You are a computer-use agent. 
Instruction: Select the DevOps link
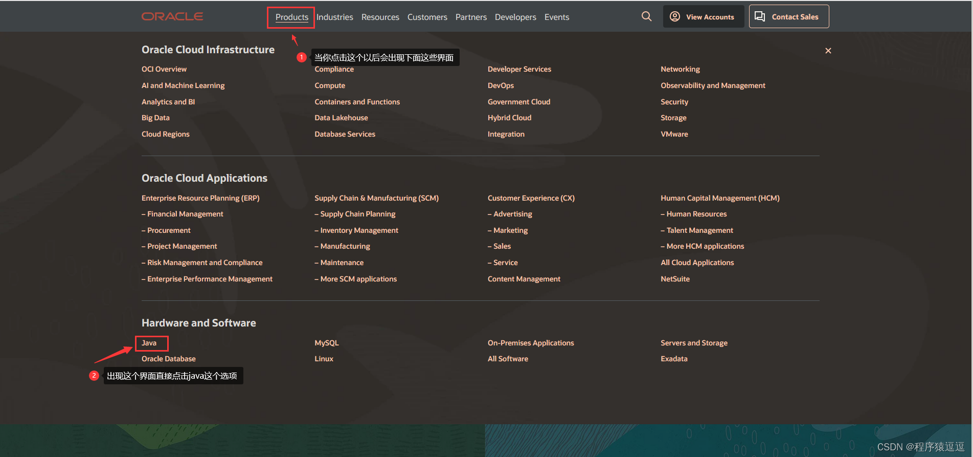[501, 85]
